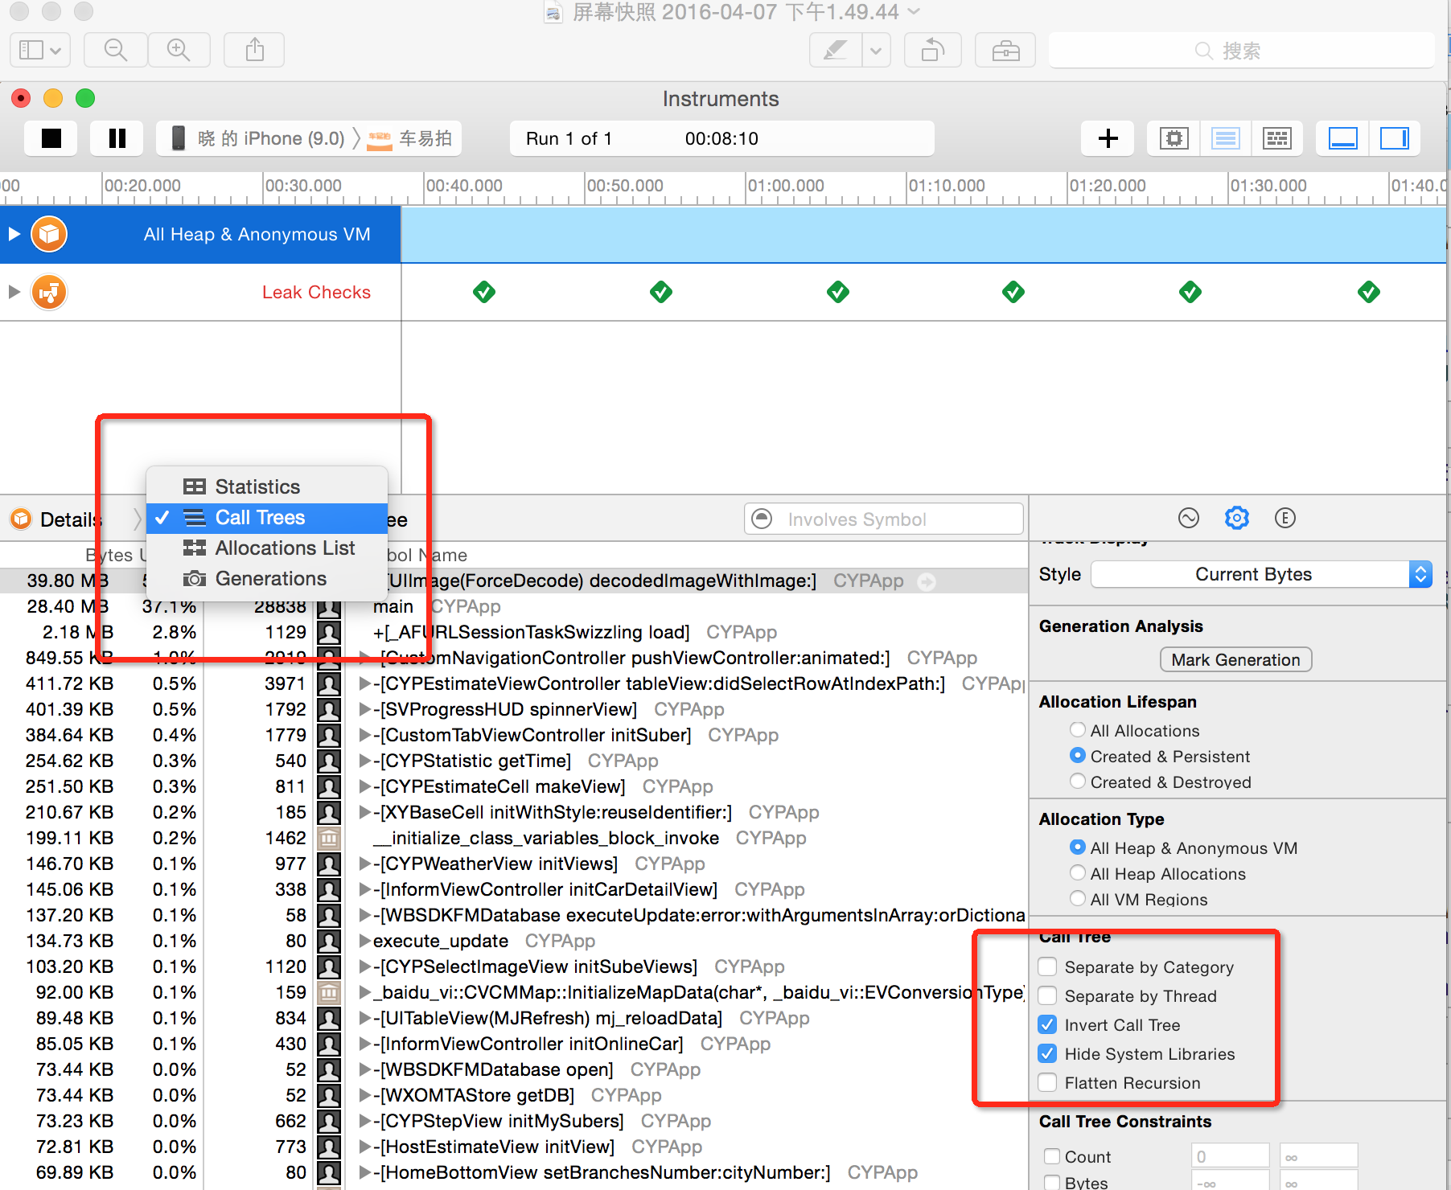Expand CYPStatistic getTime row
1451x1190 pixels.
[365, 761]
